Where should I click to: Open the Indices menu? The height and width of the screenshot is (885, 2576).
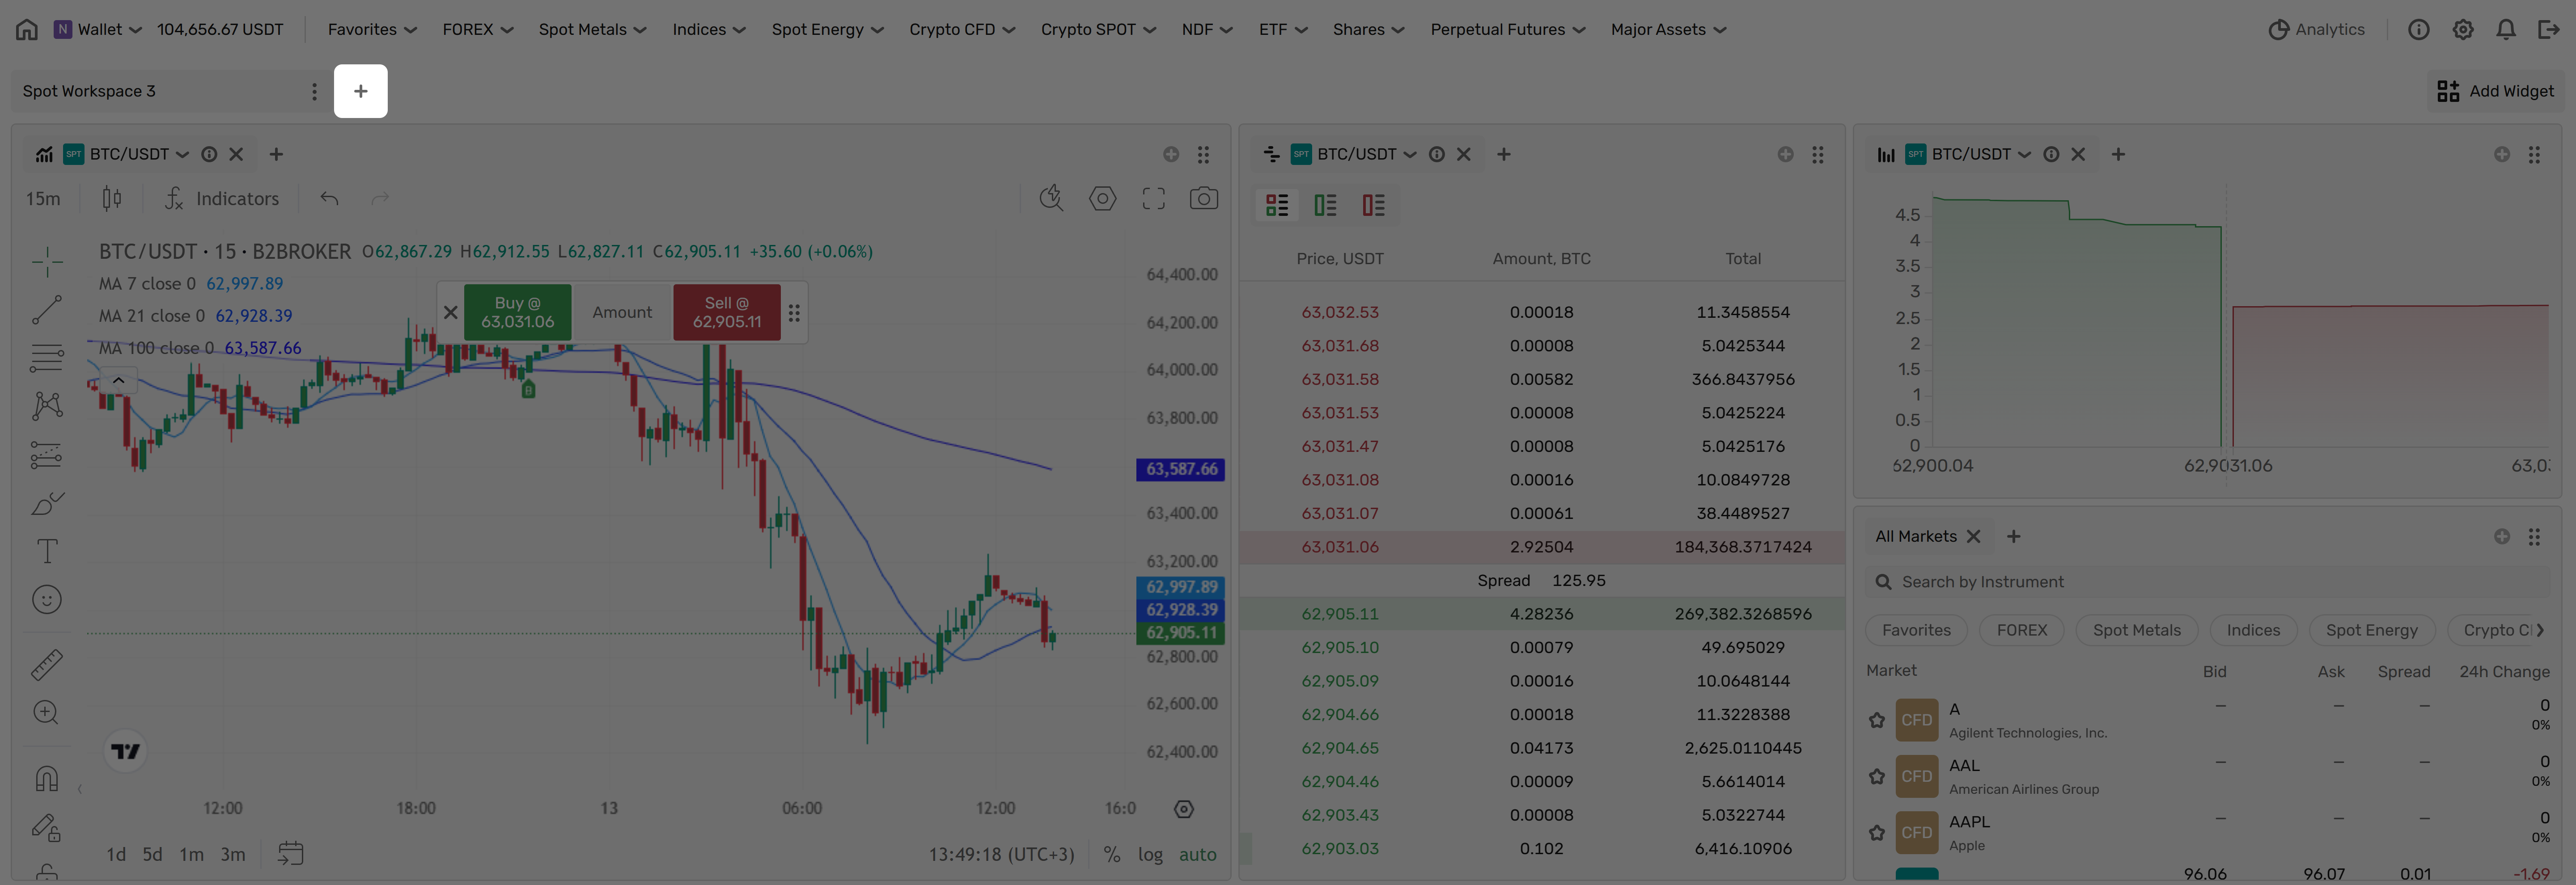point(709,29)
